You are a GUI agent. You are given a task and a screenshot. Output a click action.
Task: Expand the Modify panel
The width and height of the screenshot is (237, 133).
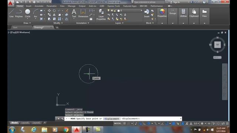pos(58,23)
